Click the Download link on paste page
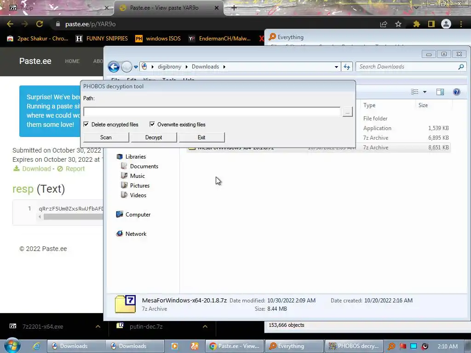471x353 pixels. tap(32, 169)
